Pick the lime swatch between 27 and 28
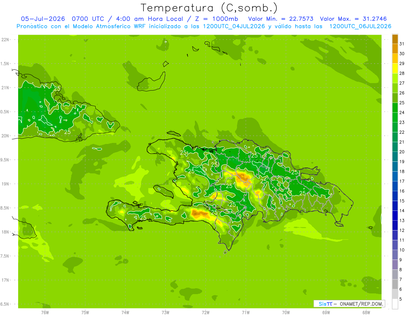The height and width of the screenshot is (317, 411). pos(395,78)
